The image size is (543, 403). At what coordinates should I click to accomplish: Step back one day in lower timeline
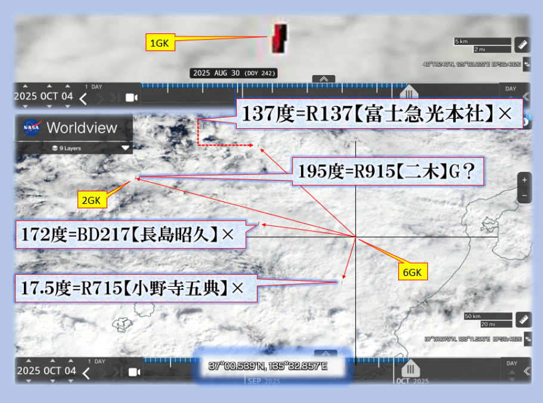(x=86, y=373)
